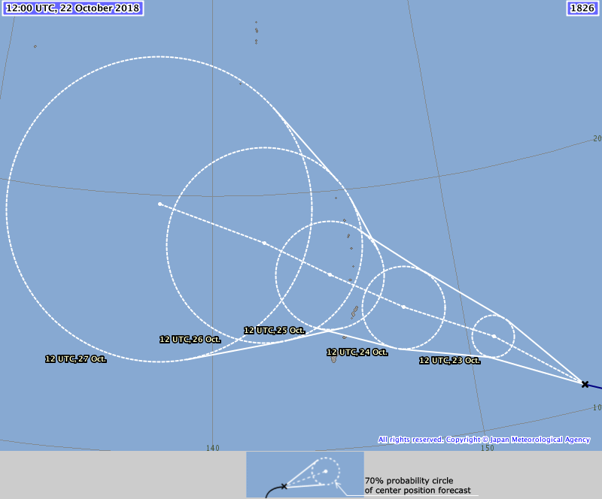
Task: Click the largest gray island south of the 24 Oct. label
Action: [x=333, y=360]
